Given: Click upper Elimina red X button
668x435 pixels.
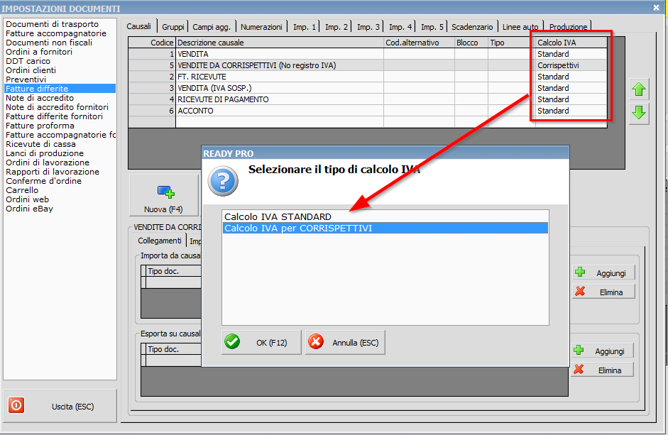Looking at the screenshot, I should click(x=603, y=292).
